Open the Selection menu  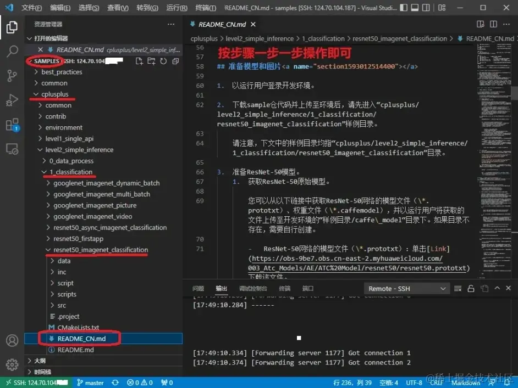point(89,8)
